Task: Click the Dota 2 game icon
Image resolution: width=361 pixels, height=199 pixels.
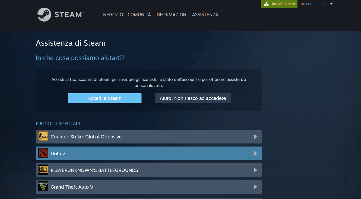Action: [43, 153]
